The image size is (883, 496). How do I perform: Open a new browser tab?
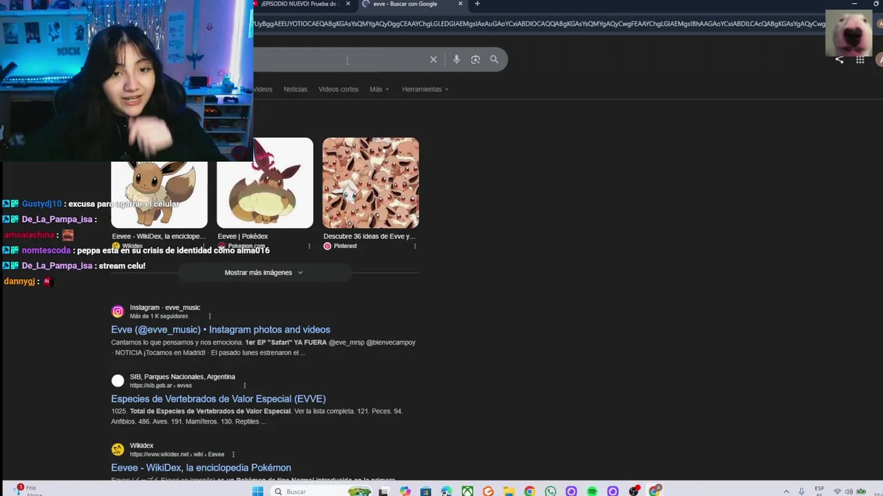point(477,4)
